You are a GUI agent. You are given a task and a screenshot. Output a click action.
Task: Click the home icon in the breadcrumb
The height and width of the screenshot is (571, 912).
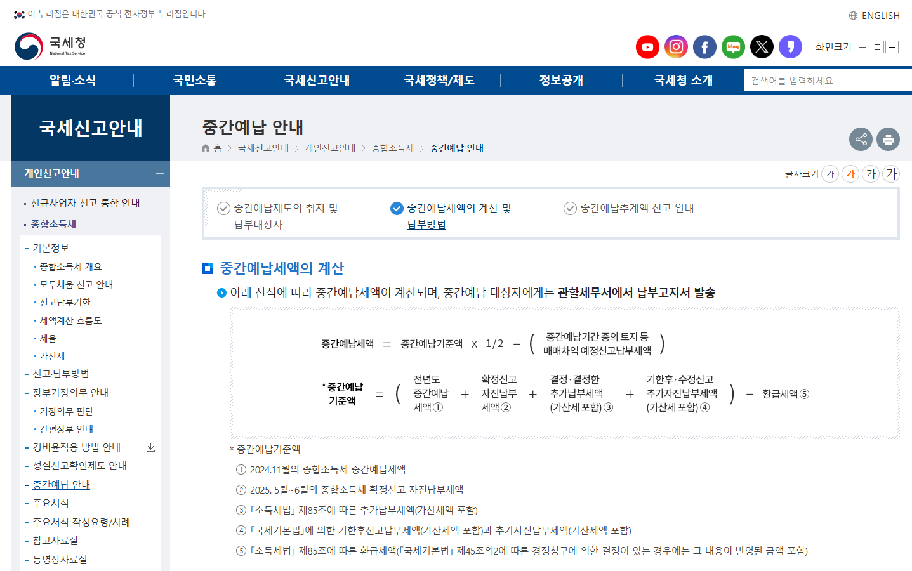[x=204, y=148]
